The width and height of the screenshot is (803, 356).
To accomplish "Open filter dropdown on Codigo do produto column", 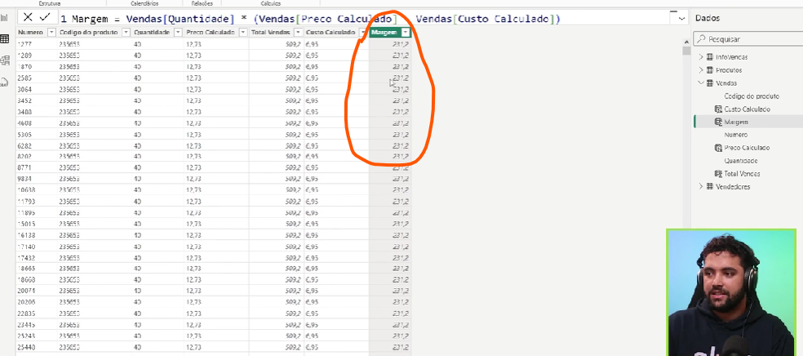I will pyautogui.click(x=126, y=33).
